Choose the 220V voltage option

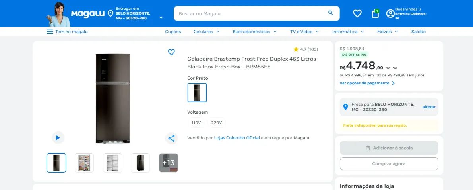[217, 123]
